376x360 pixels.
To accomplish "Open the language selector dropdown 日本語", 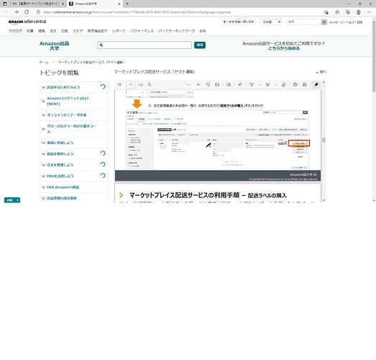I will tap(271, 22).
